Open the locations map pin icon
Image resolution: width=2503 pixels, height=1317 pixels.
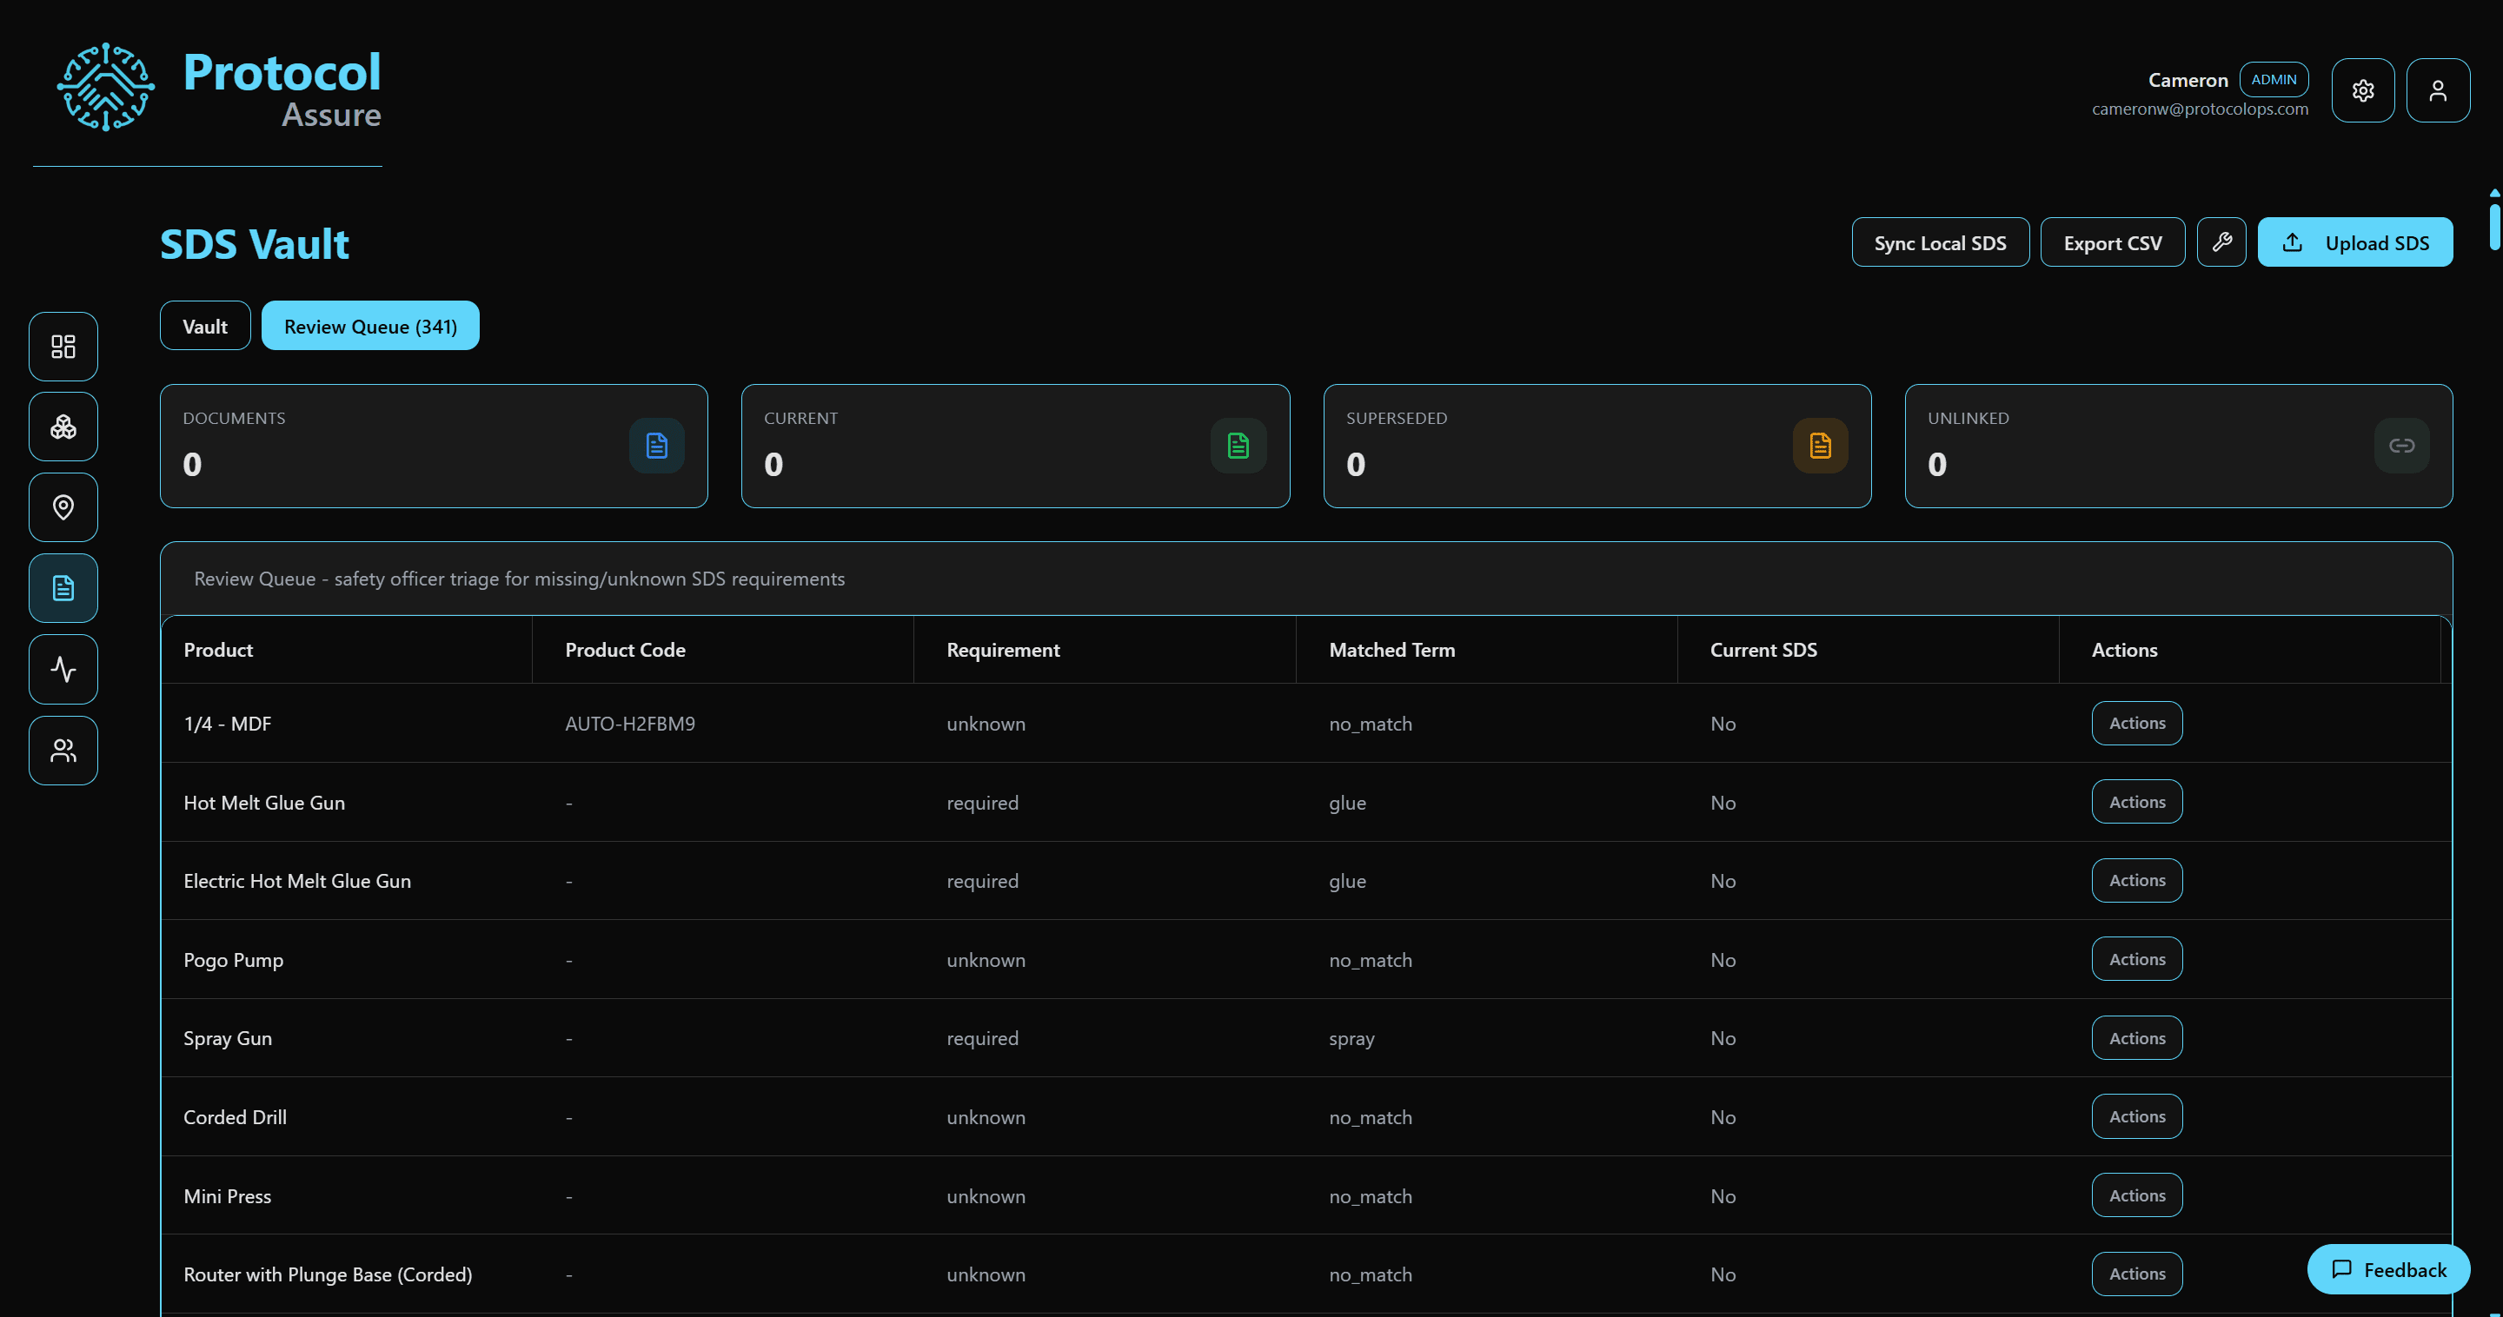pos(63,507)
